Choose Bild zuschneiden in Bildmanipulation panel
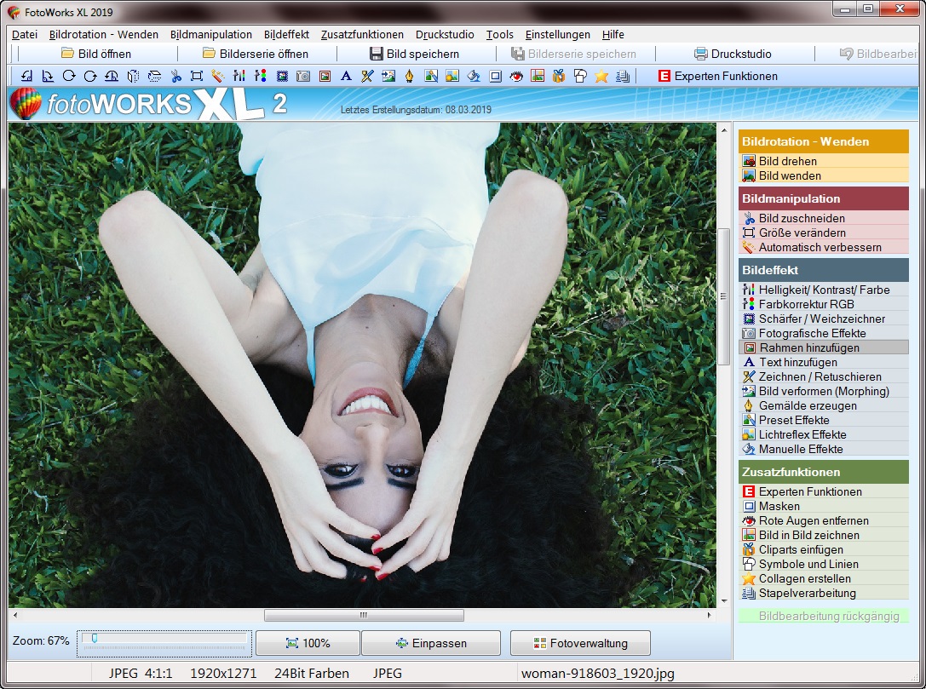The image size is (926, 689). (x=802, y=218)
